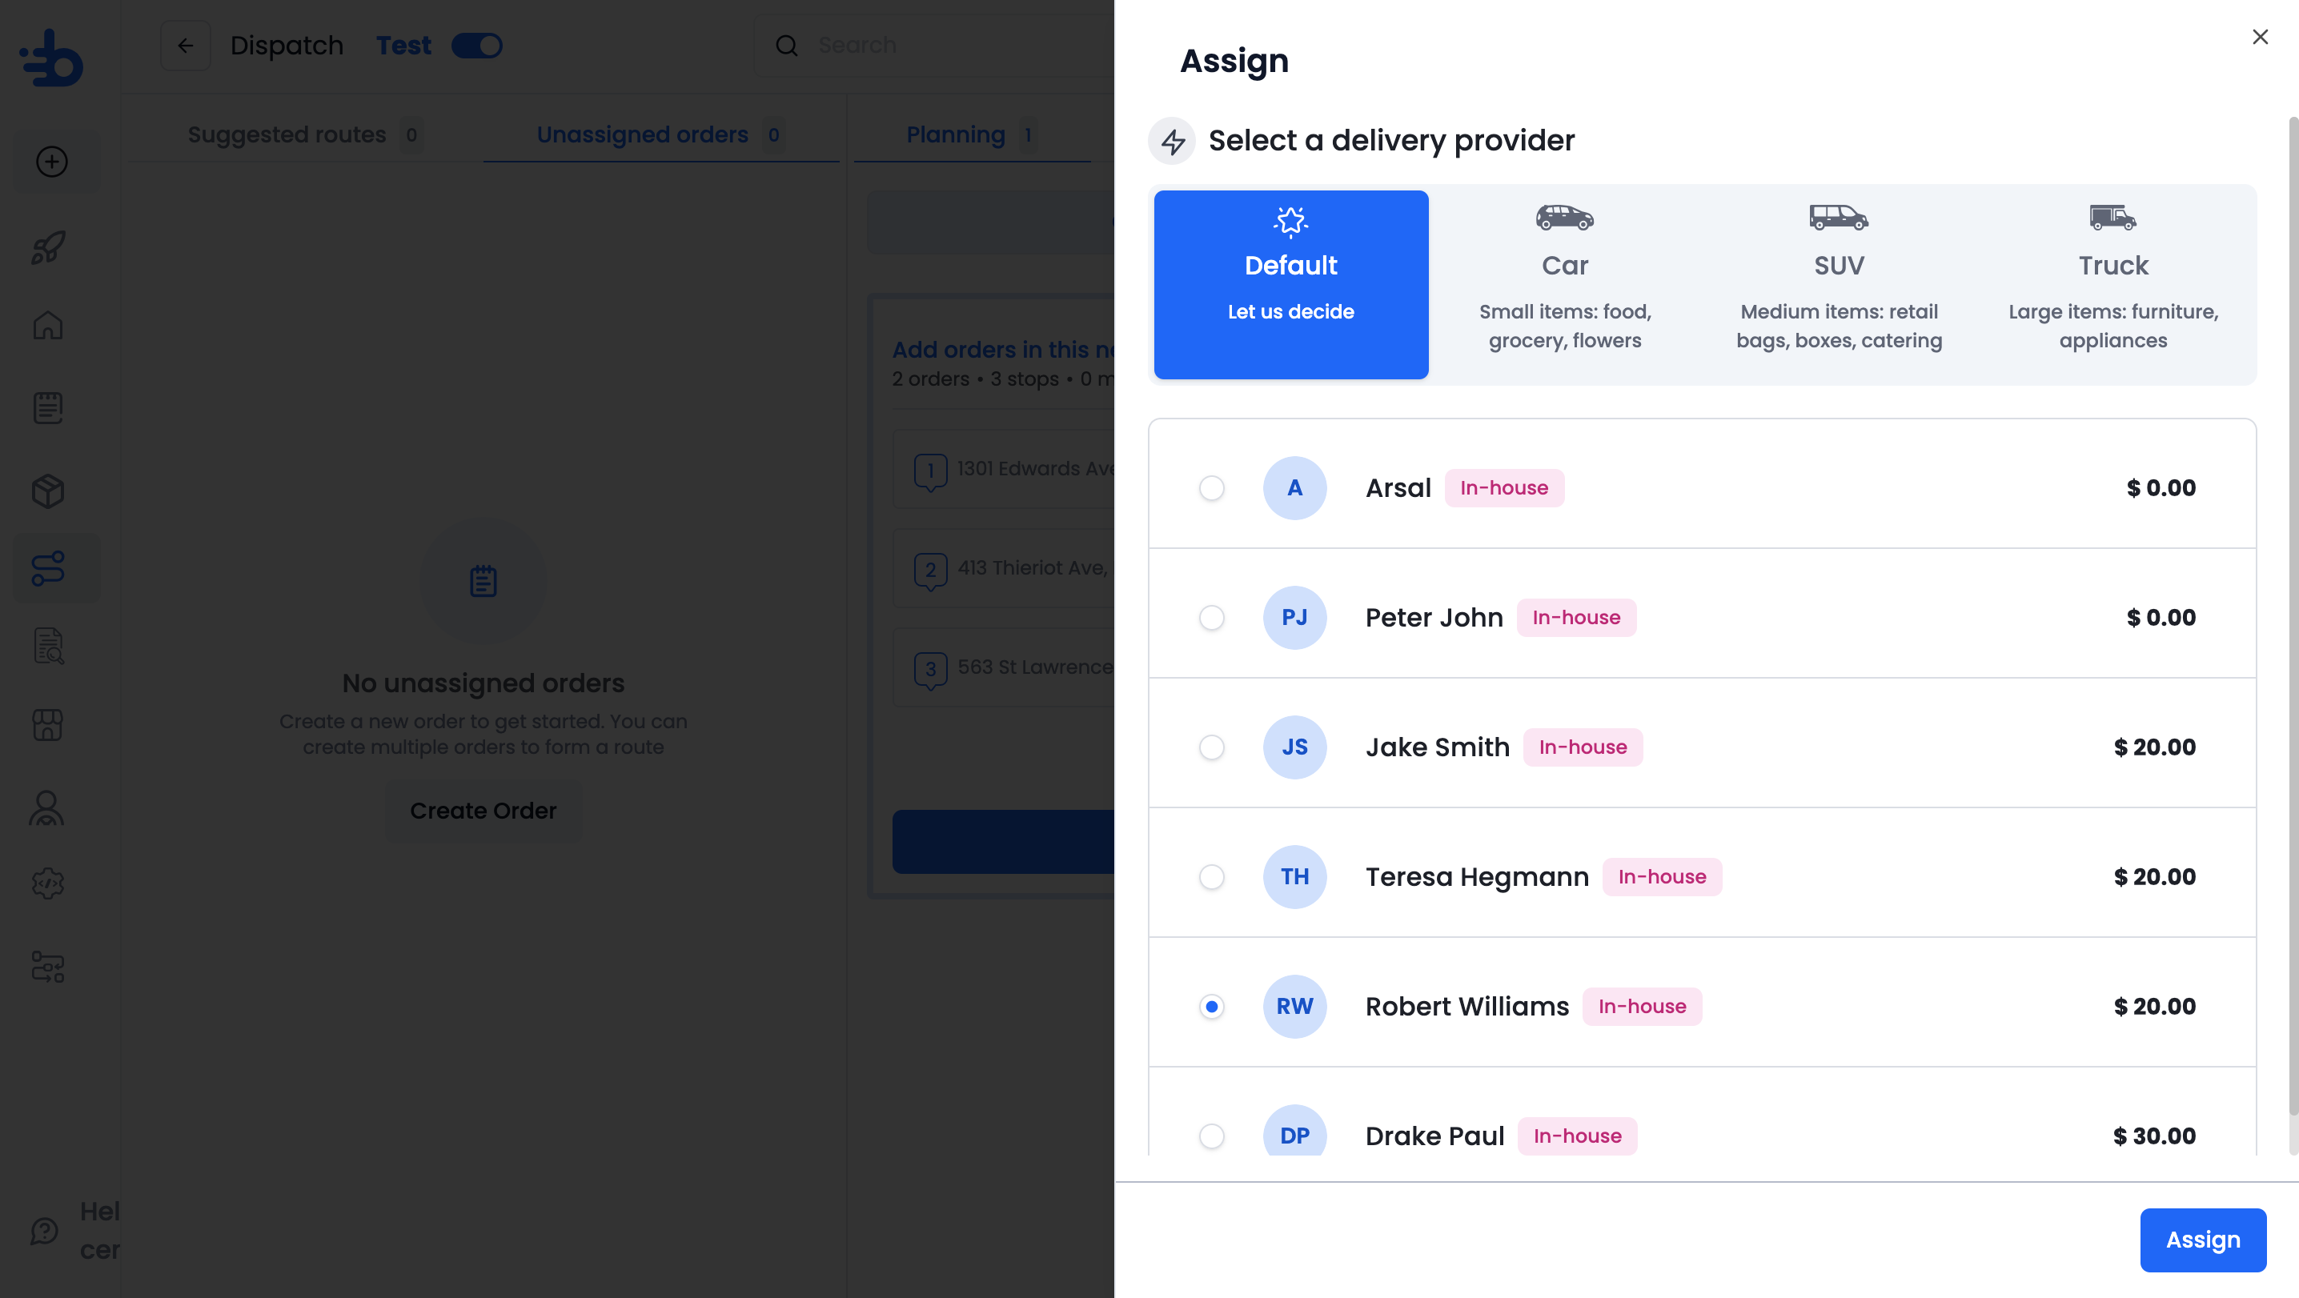Choose the Default Let us decide option
Screen dimensions: 2299x1298
[1290, 285]
